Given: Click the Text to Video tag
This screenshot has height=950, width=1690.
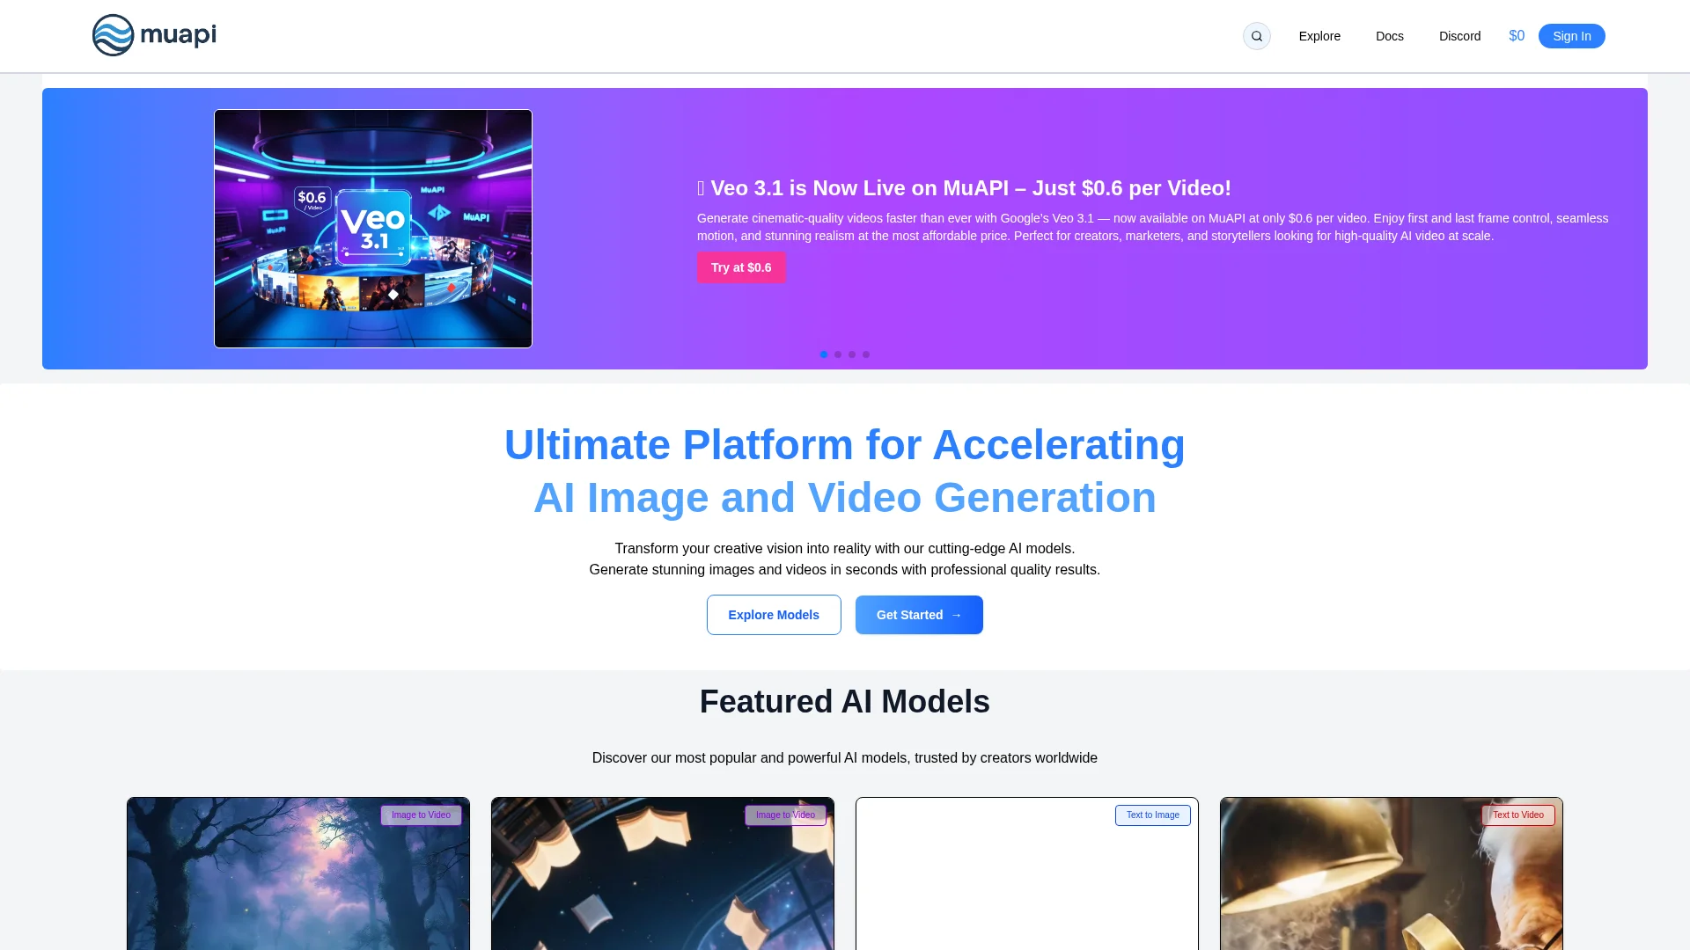Looking at the screenshot, I should pos(1517,815).
